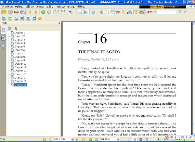The image size is (195, 142).
Task: Click the Fit Page icon
Action: (80, 12)
